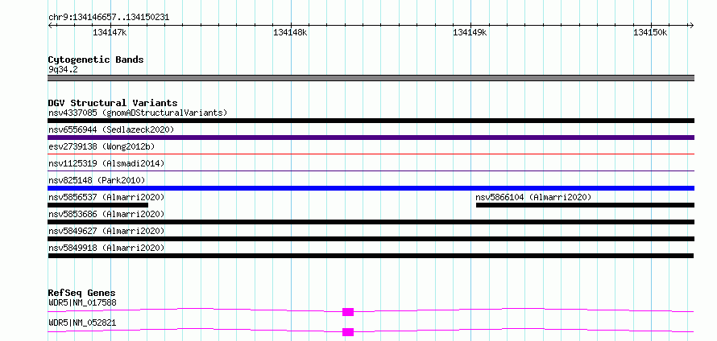Viewport: 717px width, 341px height.
Task: Click the thin red esv2739138 variant line
Action: coord(371,154)
